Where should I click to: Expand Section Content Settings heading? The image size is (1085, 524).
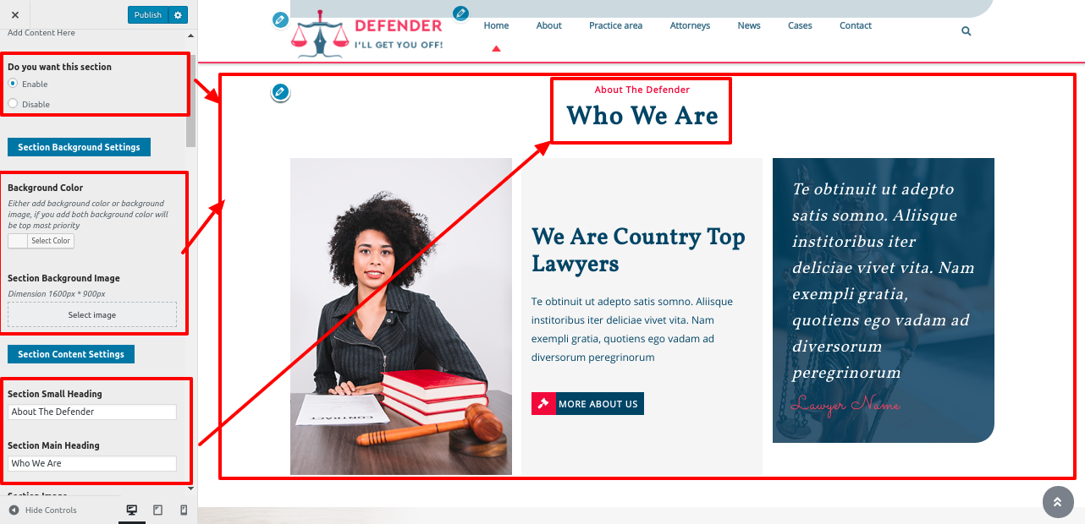pos(71,354)
